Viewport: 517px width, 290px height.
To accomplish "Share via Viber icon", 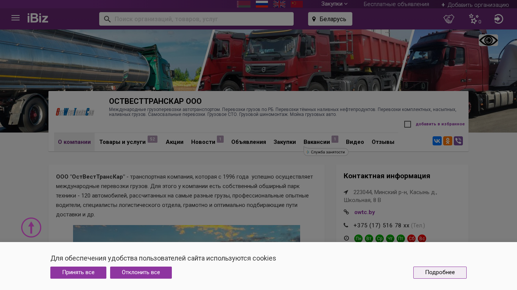I will [458, 141].
